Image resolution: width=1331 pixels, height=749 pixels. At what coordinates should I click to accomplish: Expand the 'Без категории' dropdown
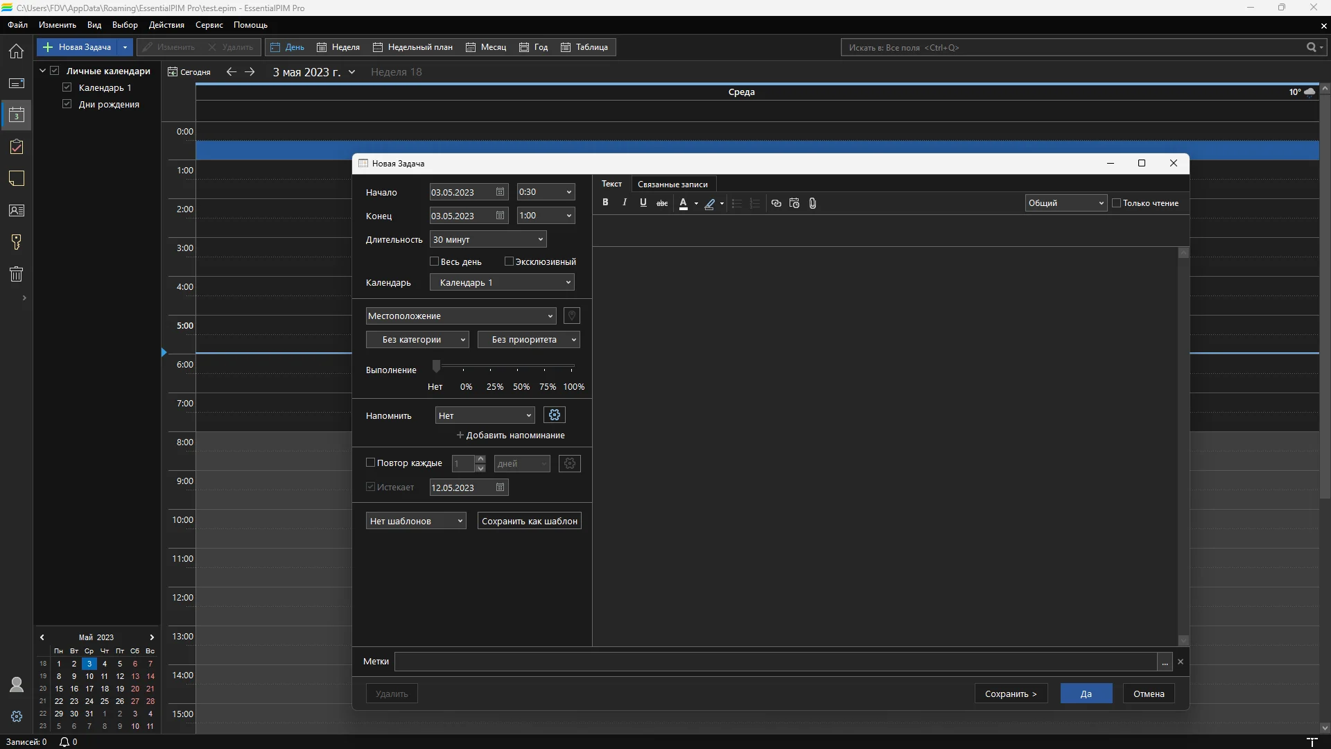[x=417, y=339]
